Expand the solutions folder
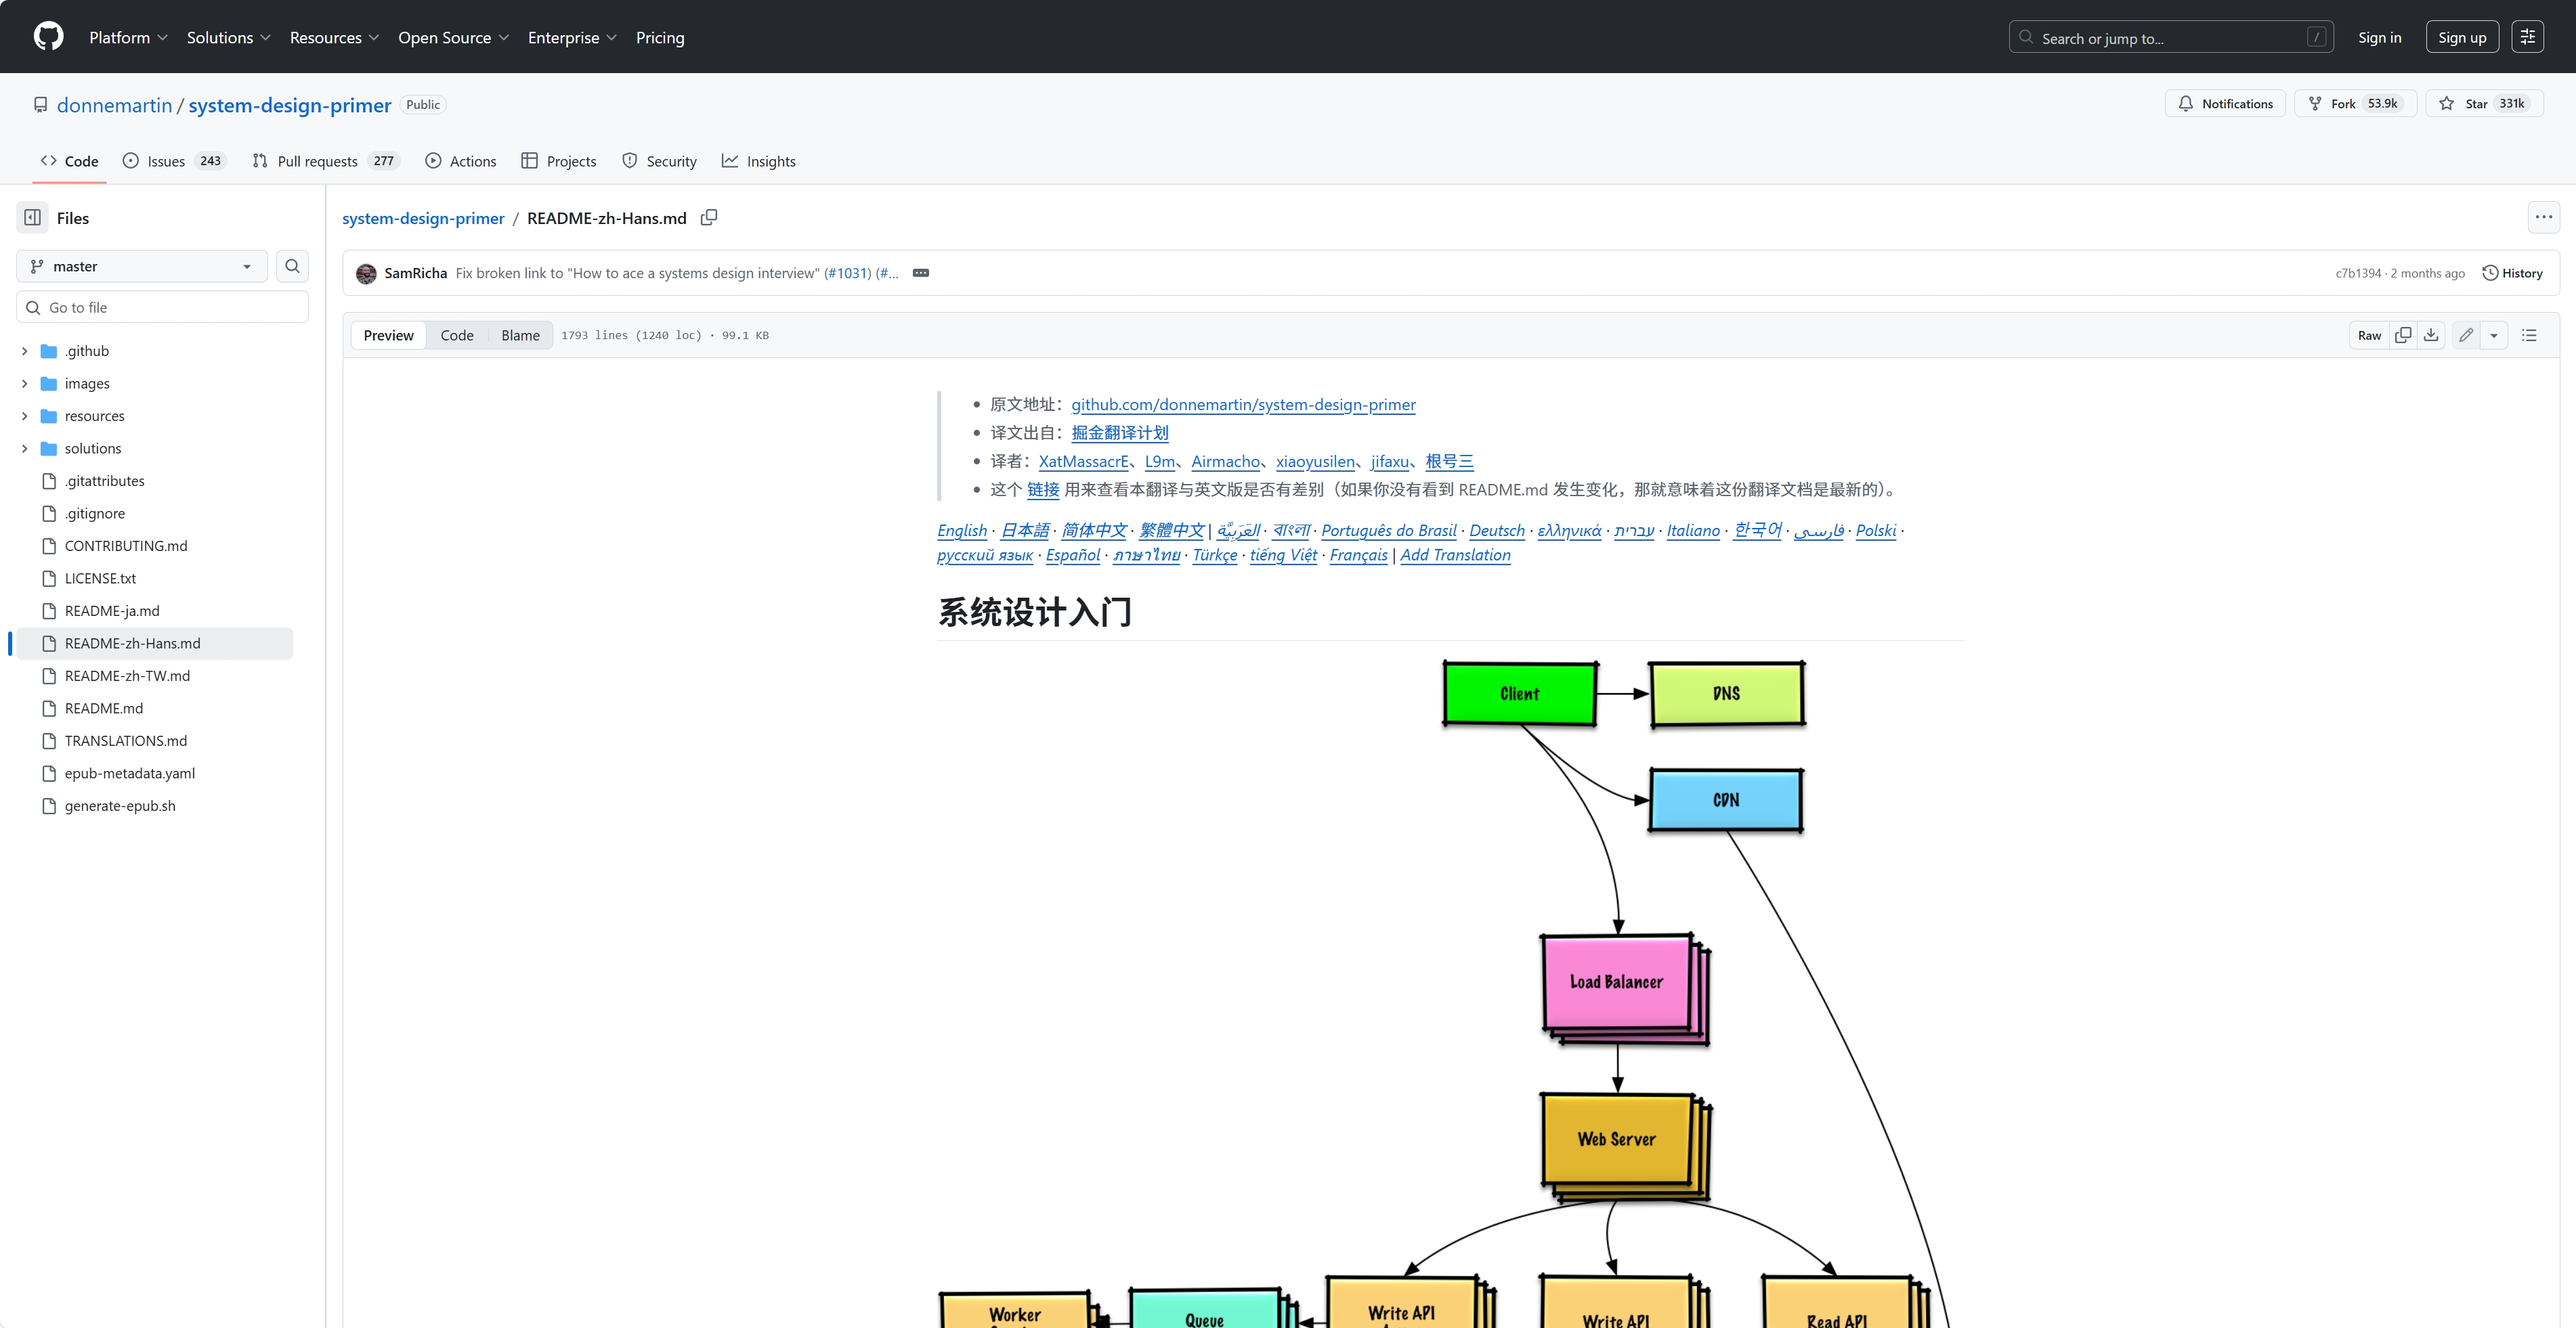Screen dimensions: 2576x1328 23,447
